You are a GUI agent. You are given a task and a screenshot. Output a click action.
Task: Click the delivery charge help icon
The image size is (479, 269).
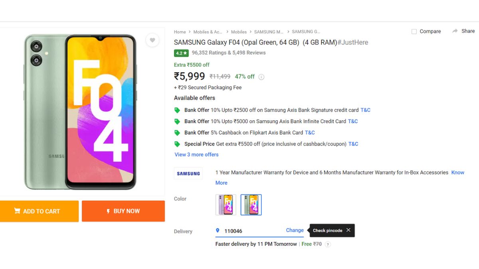tap(328, 244)
